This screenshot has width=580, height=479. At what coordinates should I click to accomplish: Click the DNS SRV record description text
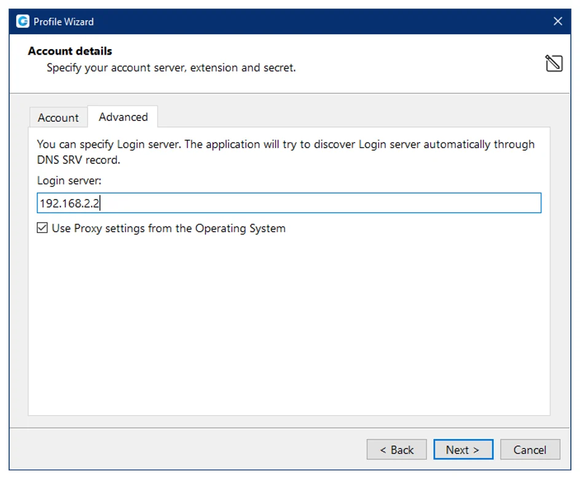(x=286, y=152)
